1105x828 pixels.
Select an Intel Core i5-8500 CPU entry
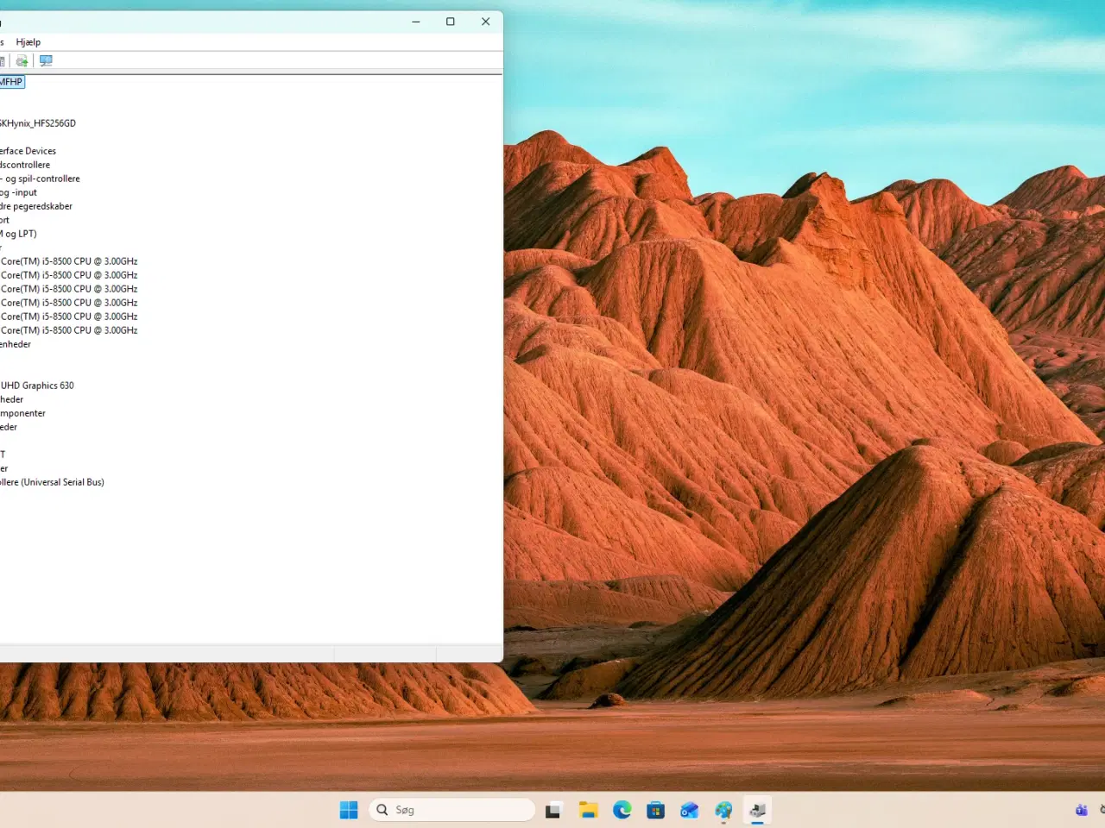69,288
